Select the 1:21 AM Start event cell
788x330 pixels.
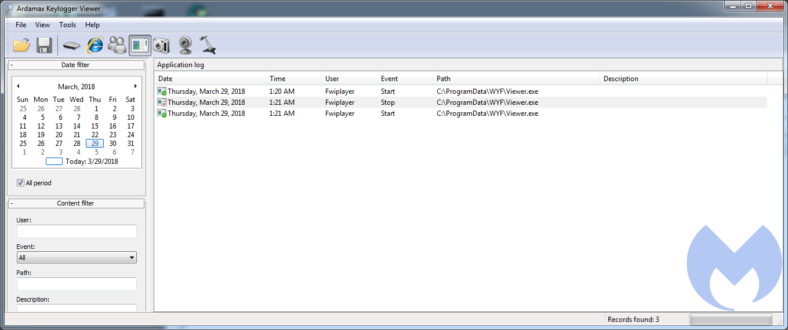point(388,113)
